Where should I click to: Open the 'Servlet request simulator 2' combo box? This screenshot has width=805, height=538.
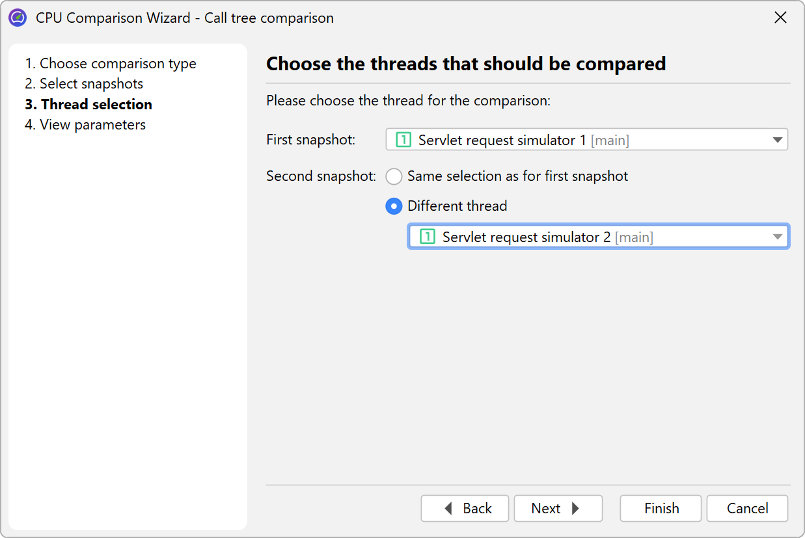click(597, 237)
